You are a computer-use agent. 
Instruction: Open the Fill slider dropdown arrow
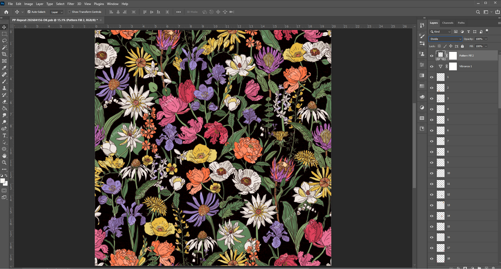[486, 46]
